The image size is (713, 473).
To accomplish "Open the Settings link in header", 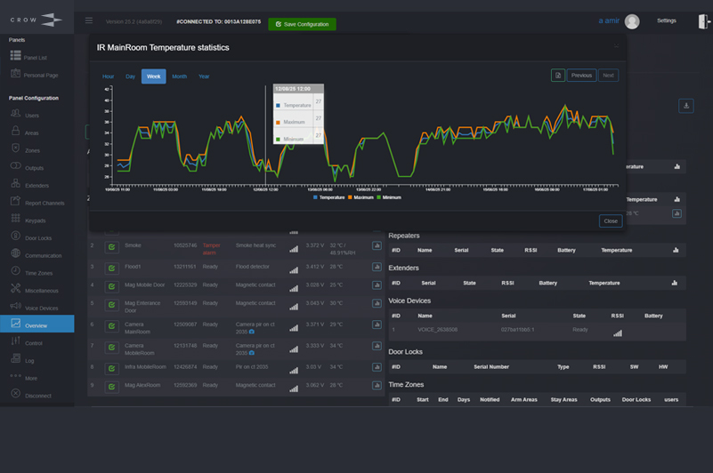I will [666, 20].
